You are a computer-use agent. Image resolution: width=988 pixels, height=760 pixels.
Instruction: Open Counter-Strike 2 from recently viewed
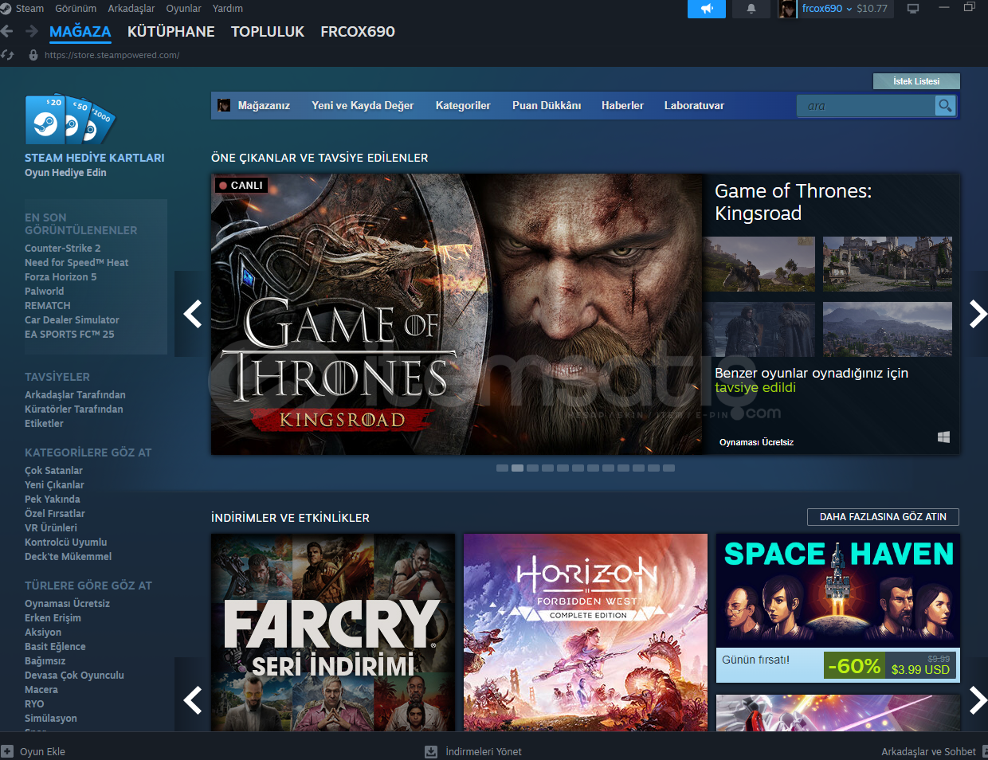(63, 249)
